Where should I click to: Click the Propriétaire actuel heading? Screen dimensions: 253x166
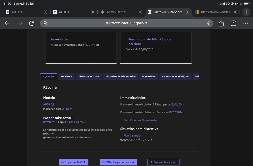(x=58, y=118)
